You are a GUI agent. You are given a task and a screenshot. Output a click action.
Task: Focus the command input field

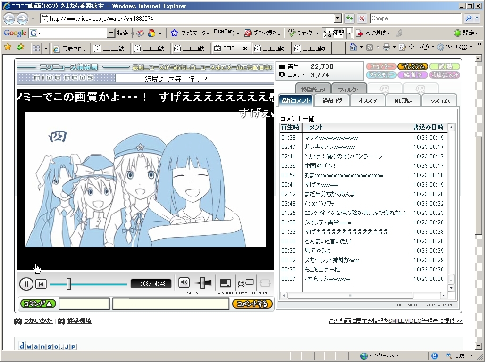(84, 304)
